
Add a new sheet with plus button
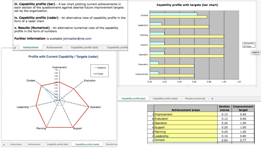coord(212,99)
